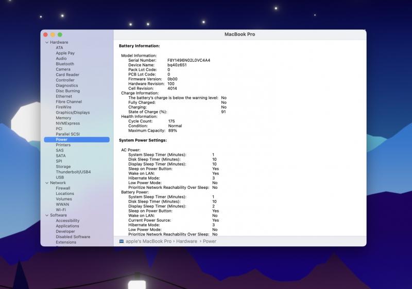Click the green zoom window button

(60, 34)
